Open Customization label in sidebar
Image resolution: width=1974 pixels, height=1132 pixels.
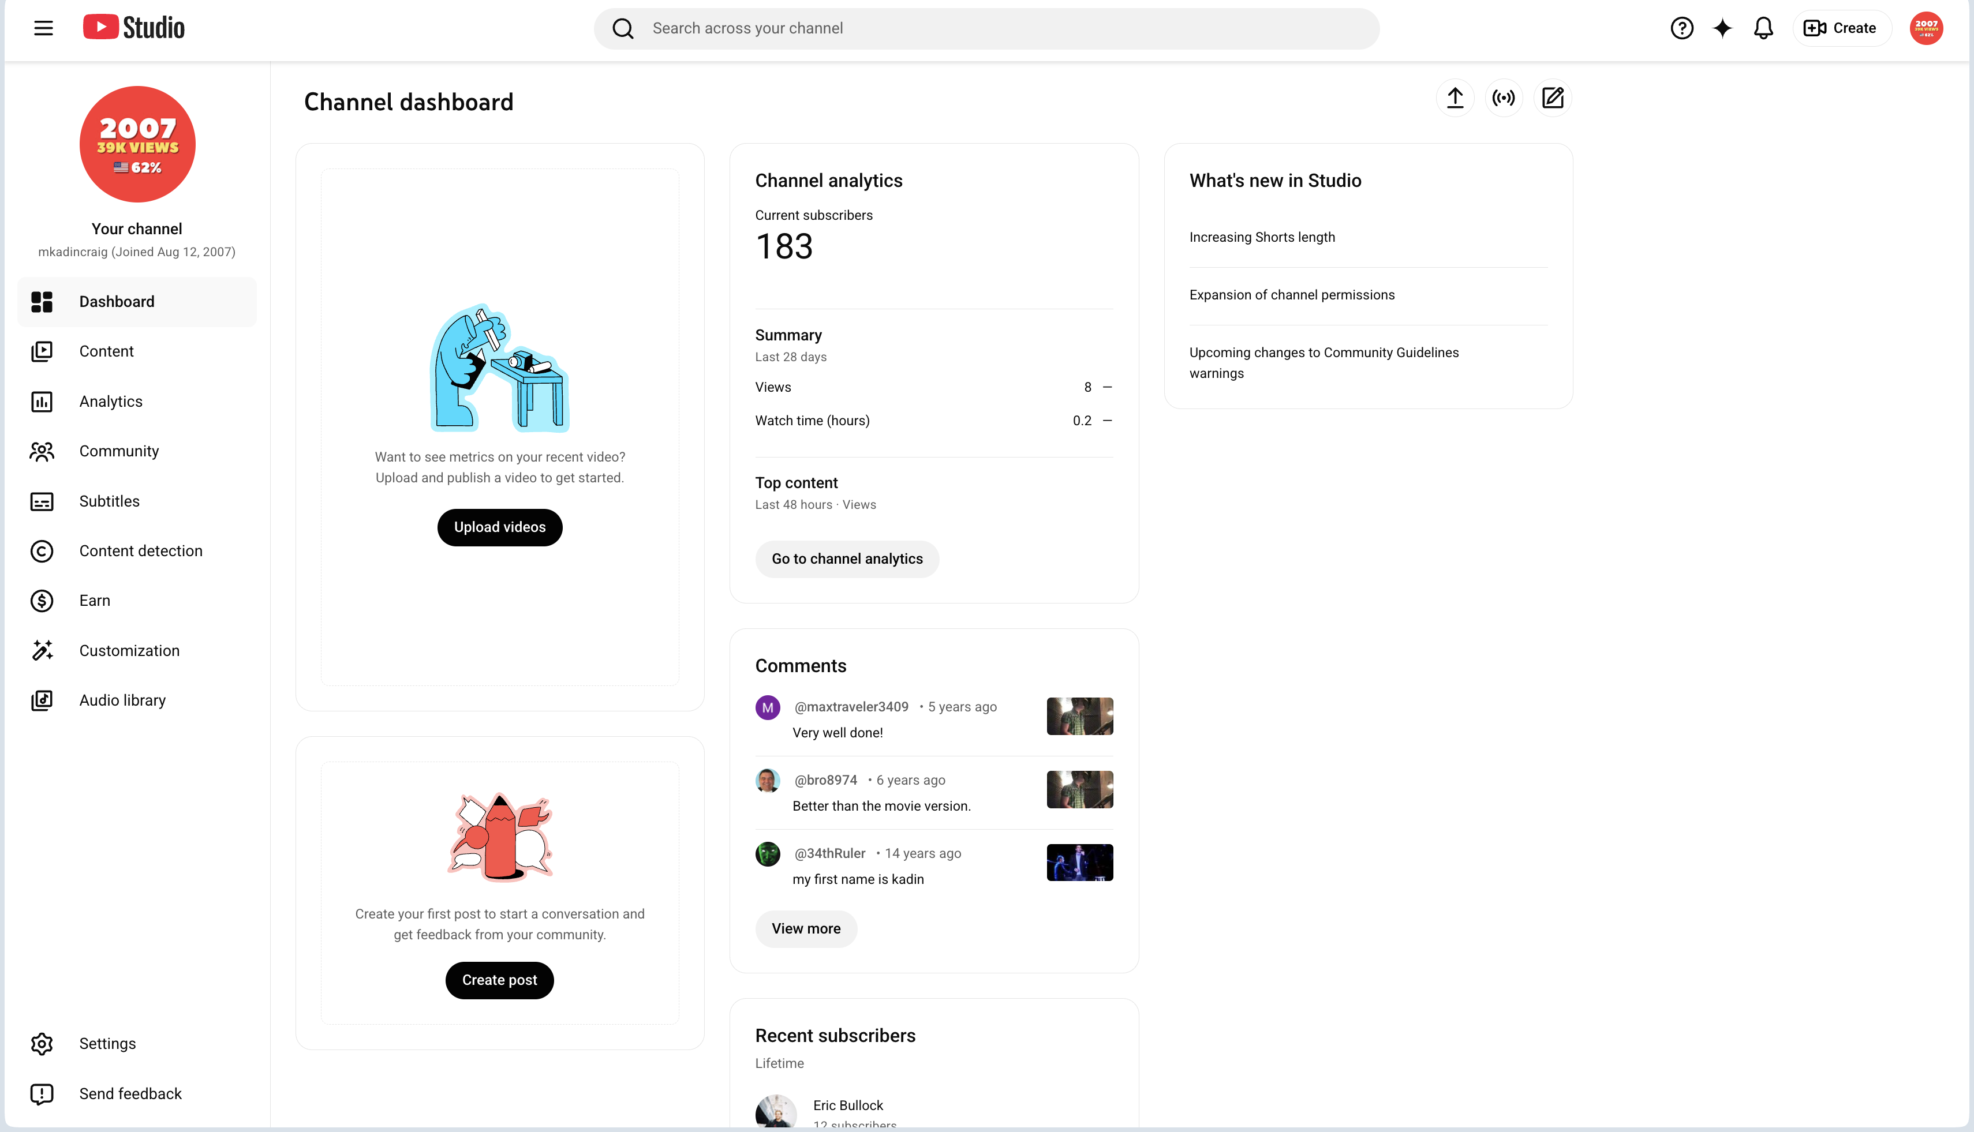click(x=129, y=651)
